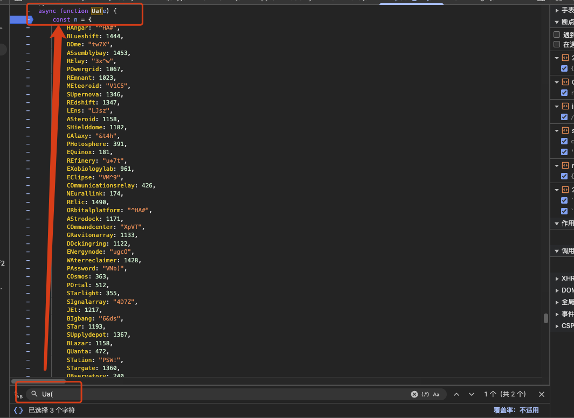
Task: Collapse the 断点 breakpoints section
Action: point(557,22)
